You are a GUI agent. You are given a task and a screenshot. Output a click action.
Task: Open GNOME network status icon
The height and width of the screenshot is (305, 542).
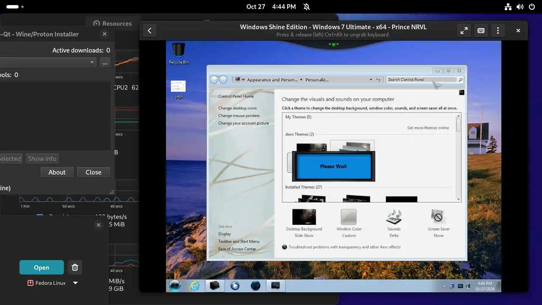coord(508,7)
